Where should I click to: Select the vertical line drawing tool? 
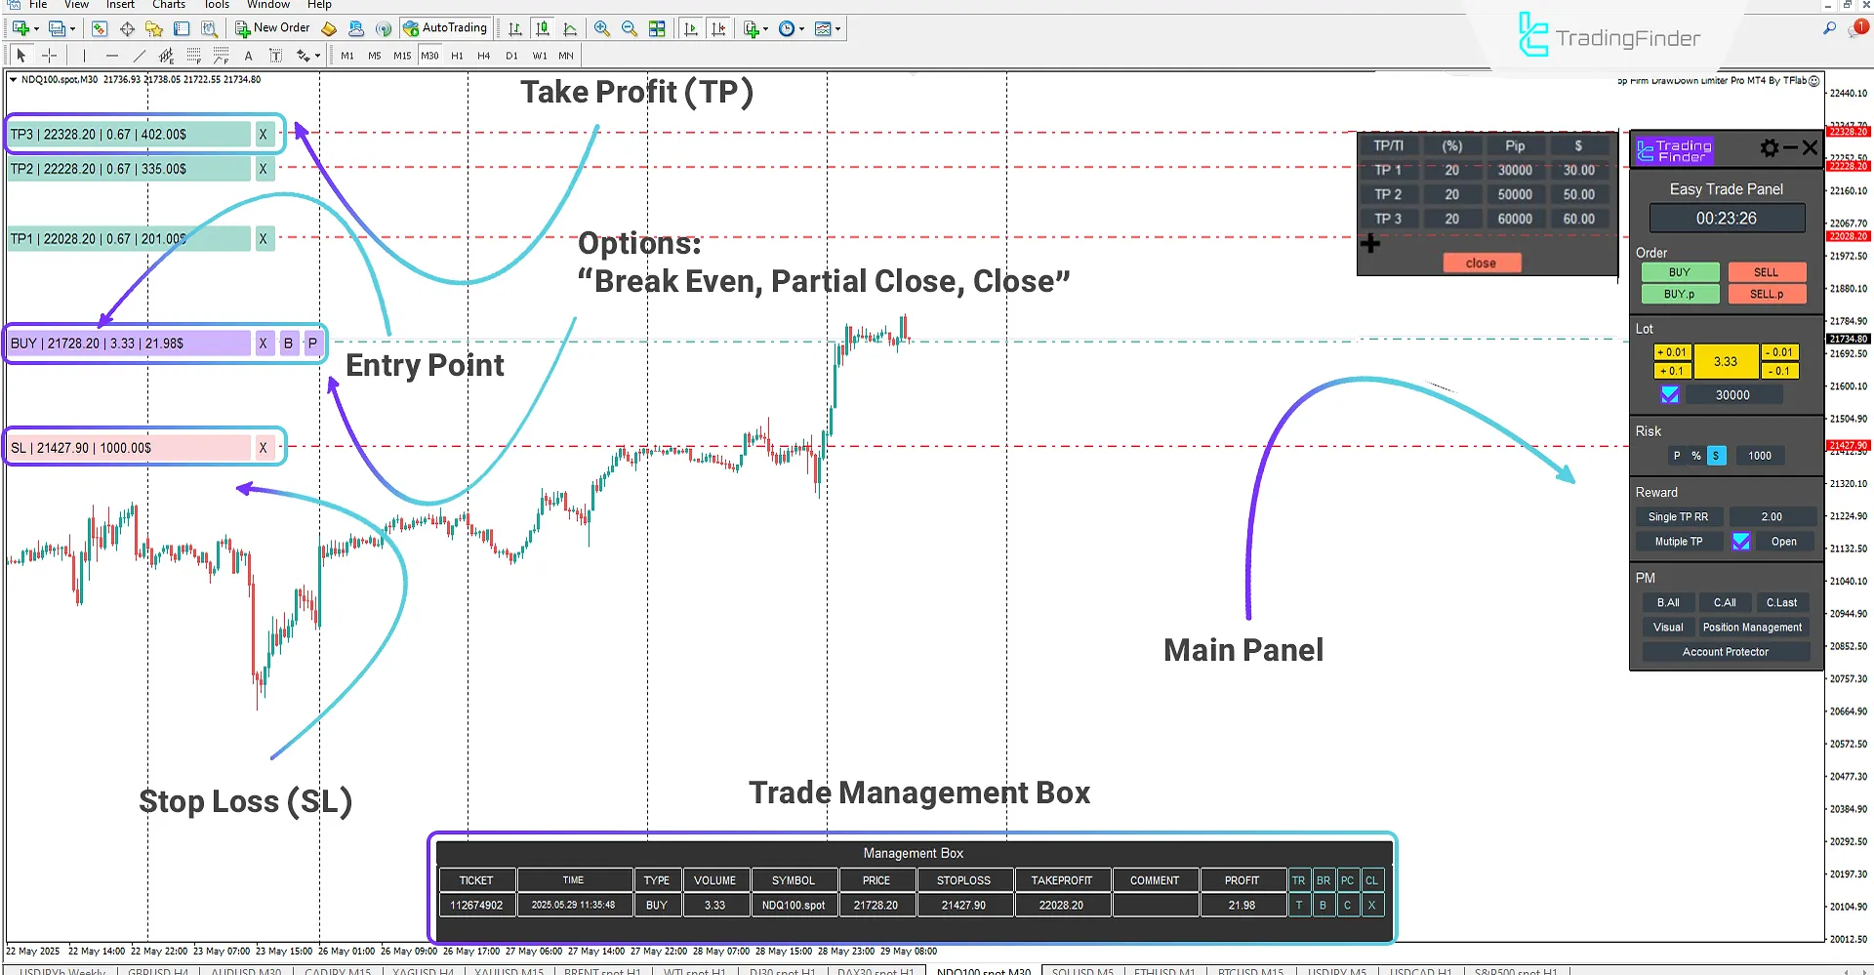85,56
